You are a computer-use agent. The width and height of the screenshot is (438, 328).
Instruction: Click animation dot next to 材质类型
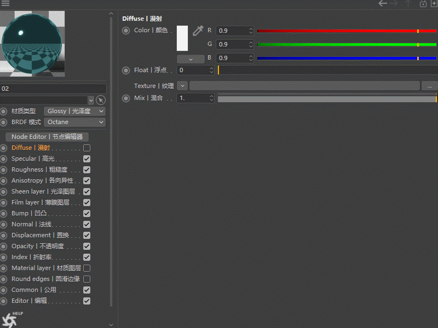point(3,112)
